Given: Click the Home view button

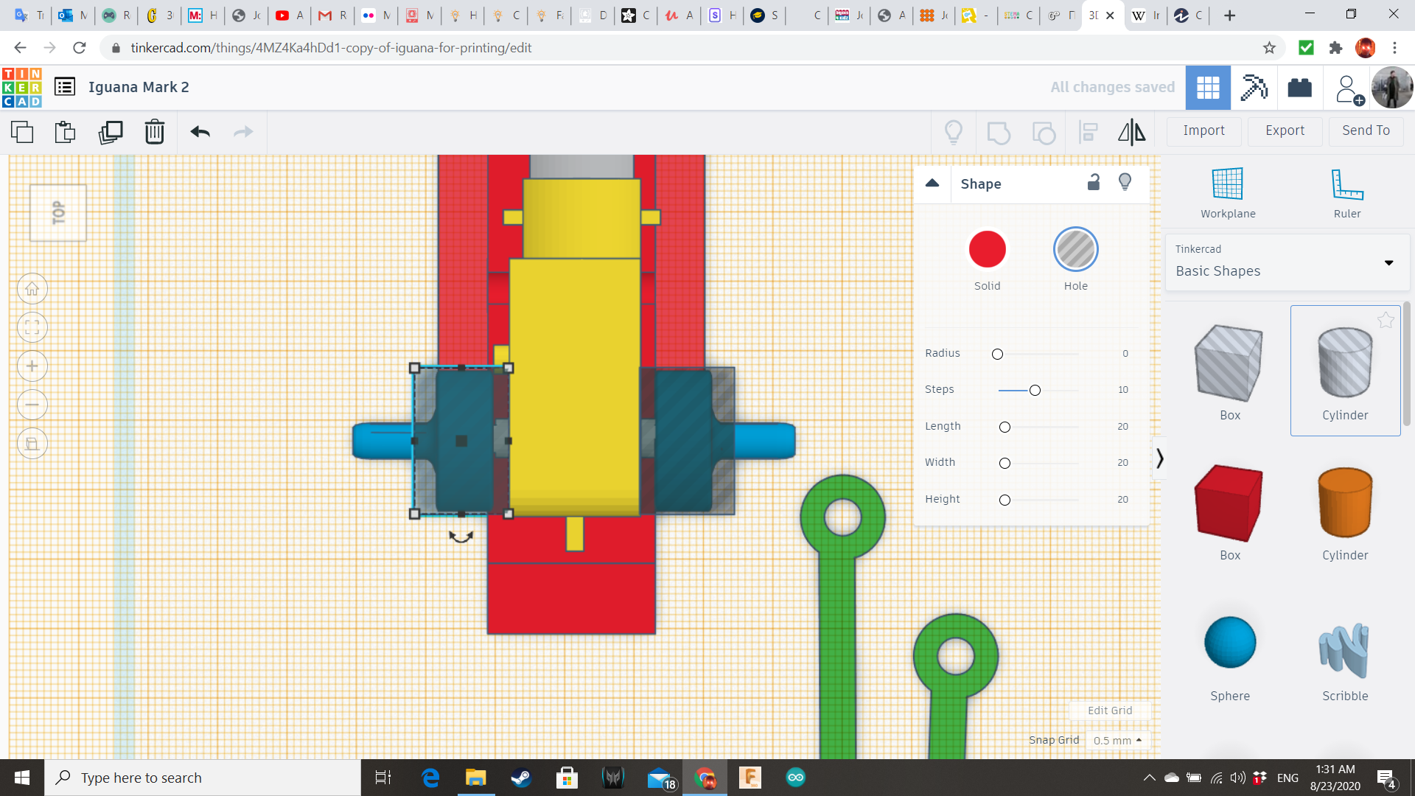Looking at the screenshot, I should point(32,289).
